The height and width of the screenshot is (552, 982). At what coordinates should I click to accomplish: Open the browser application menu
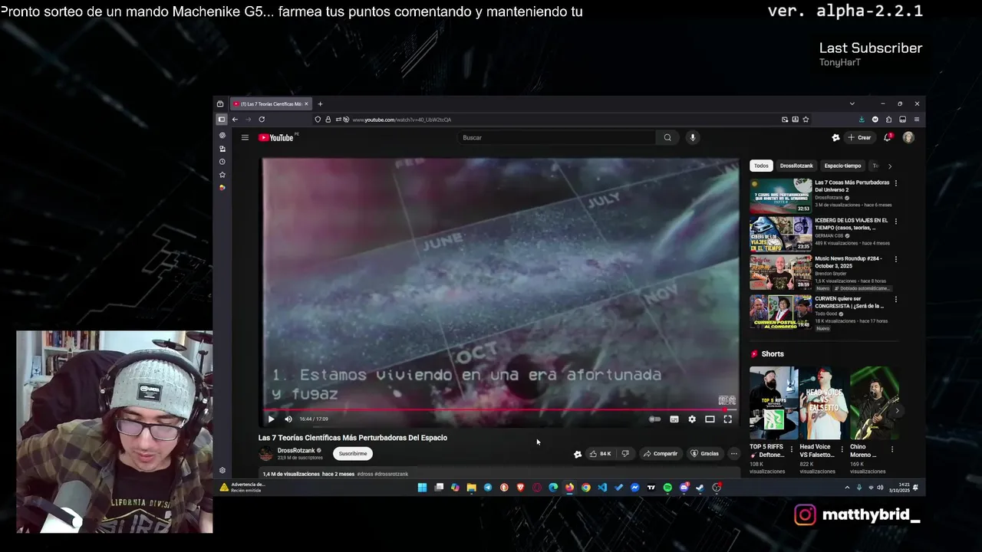click(x=916, y=120)
